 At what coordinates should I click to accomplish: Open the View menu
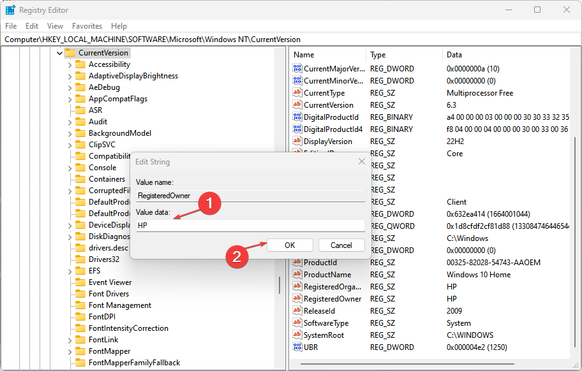(x=55, y=26)
